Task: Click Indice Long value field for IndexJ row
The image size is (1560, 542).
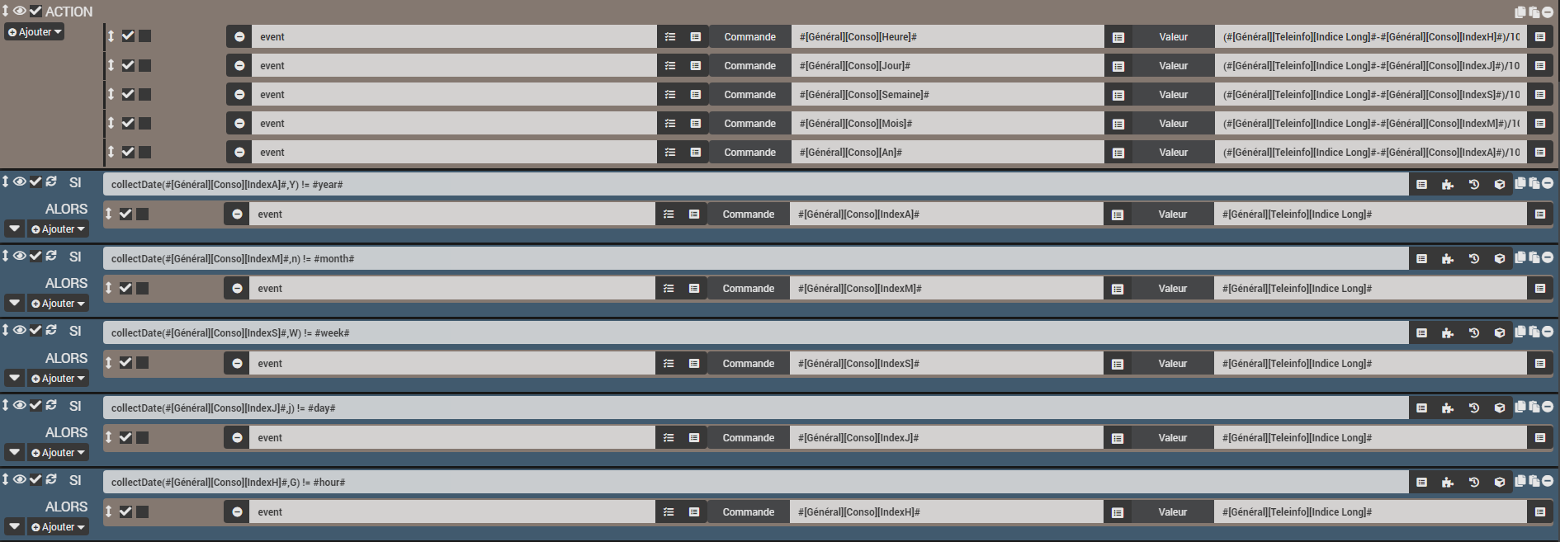Action: click(1370, 438)
